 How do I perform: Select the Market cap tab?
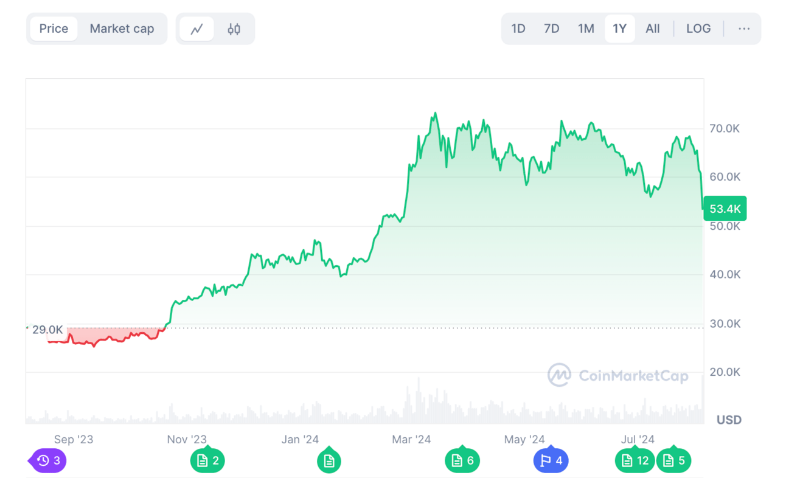(122, 29)
